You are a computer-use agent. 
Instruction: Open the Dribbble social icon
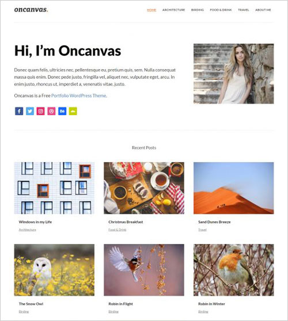pos(51,111)
